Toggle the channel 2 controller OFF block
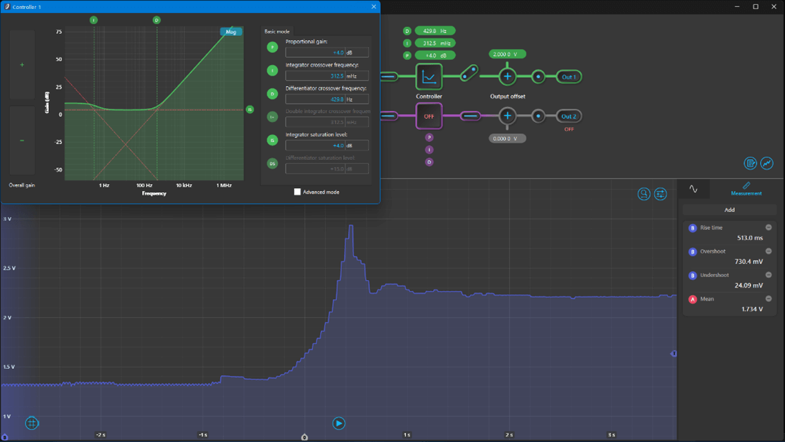The width and height of the screenshot is (785, 442). click(x=429, y=116)
